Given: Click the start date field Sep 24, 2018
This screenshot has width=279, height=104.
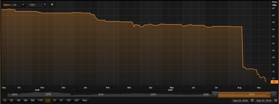Looking at the screenshot, I should [x=241, y=101].
